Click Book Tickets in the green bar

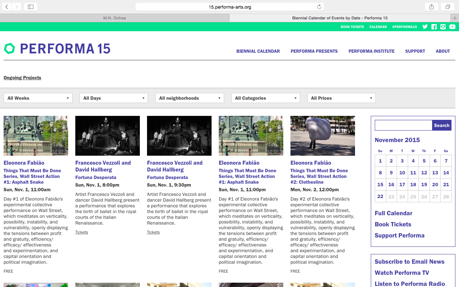pos(352,27)
